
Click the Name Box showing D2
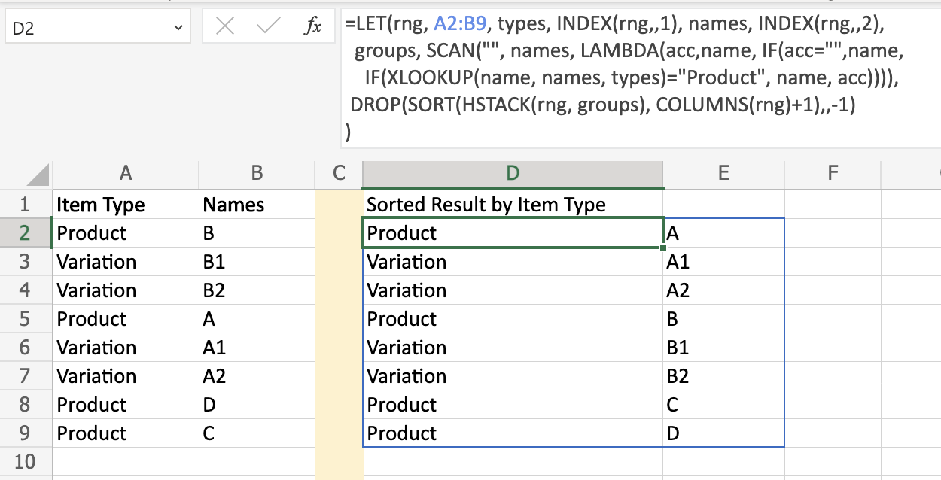click(98, 29)
